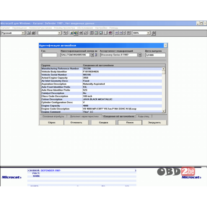207x207 pixels.
Task: Click the undo arrow toolbar icon
Action: click(x=117, y=33)
